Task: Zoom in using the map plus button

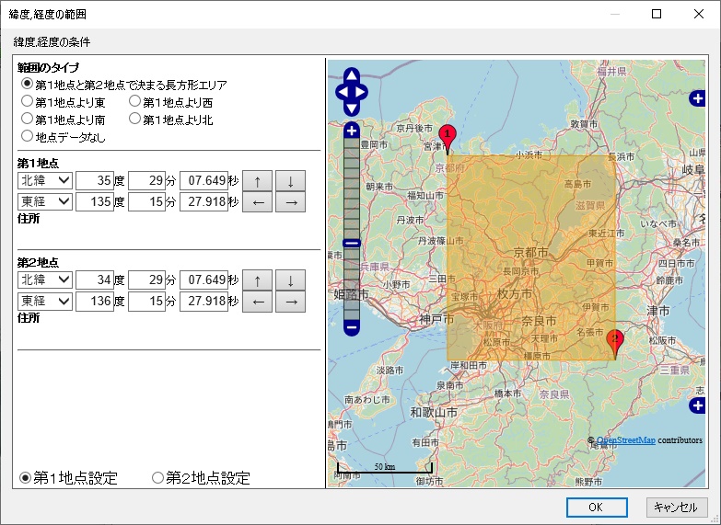Action: pyautogui.click(x=352, y=131)
